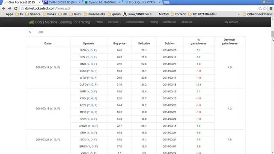
Task: Click the Y link next to MFRI
Action: pos(89,112)
